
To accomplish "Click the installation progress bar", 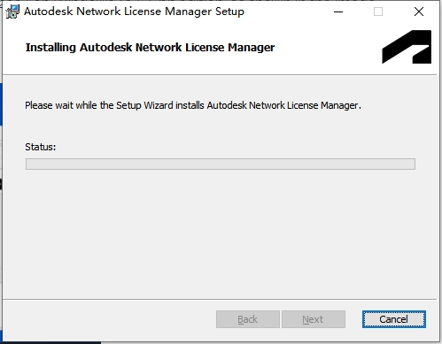I will coord(221,164).
